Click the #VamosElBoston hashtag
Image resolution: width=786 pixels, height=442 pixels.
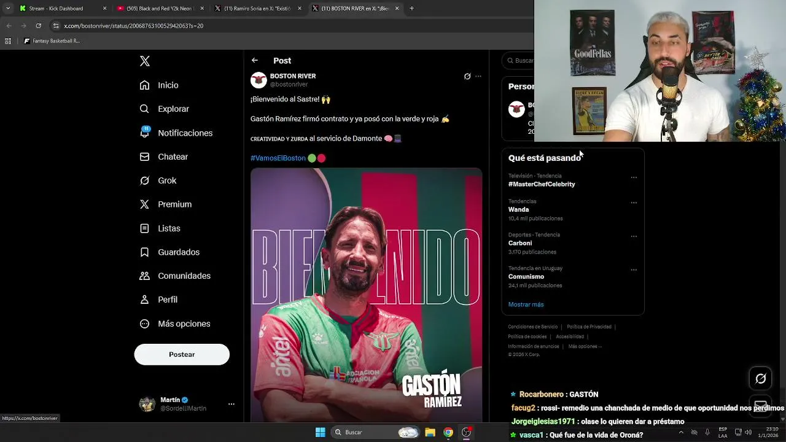[278, 158]
